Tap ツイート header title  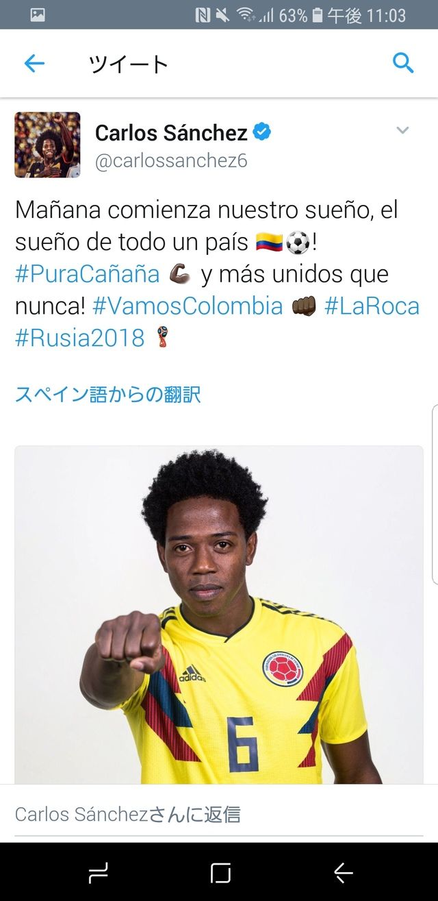[x=128, y=64]
